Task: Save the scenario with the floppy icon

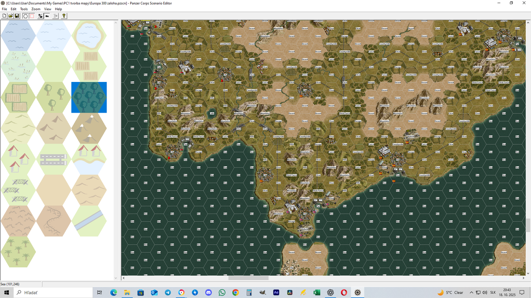Action: (x=17, y=16)
